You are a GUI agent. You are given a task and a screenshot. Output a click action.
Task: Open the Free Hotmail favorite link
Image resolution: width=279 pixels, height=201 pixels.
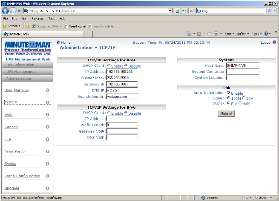point(75,26)
